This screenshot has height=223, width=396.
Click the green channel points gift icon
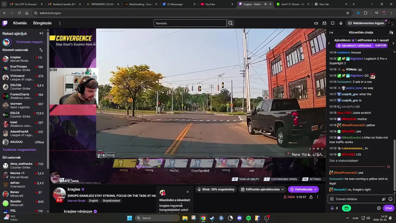tap(346, 208)
